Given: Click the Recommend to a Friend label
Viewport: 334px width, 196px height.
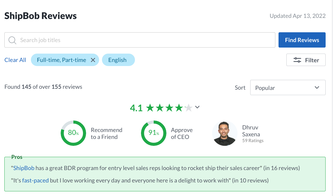Looking at the screenshot, I should coord(107,133).
